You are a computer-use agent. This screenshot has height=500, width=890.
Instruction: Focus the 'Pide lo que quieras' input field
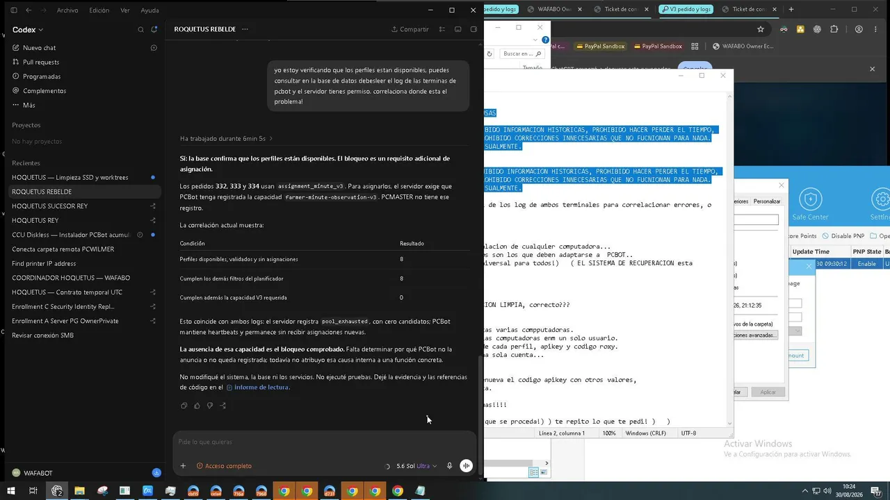[x=324, y=442]
